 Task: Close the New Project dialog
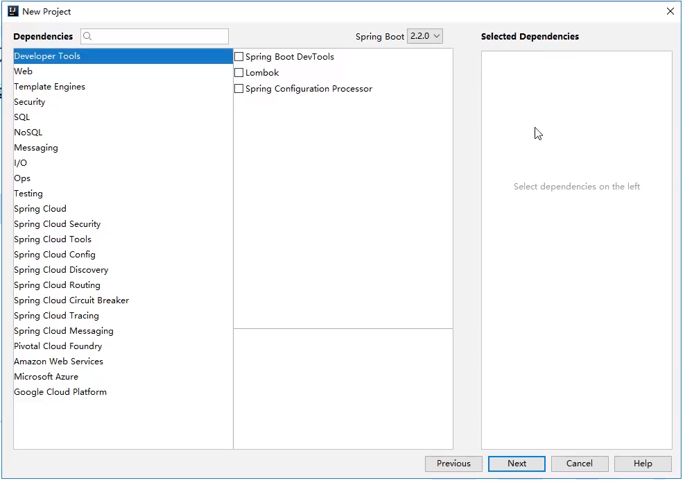(670, 11)
